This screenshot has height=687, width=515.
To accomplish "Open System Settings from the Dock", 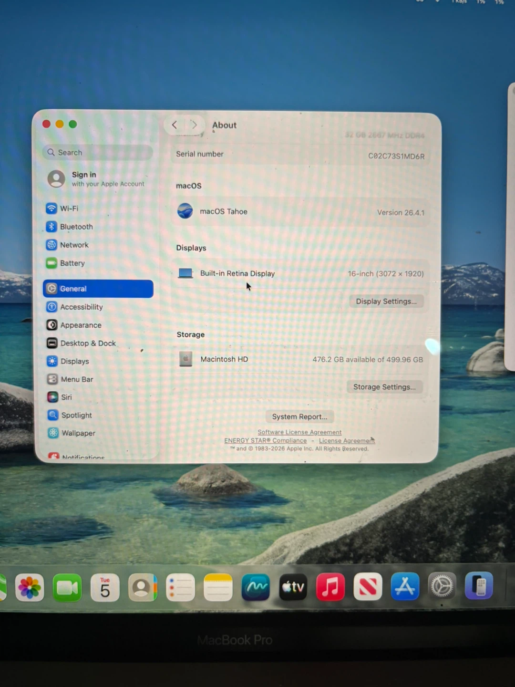I will (x=442, y=586).
